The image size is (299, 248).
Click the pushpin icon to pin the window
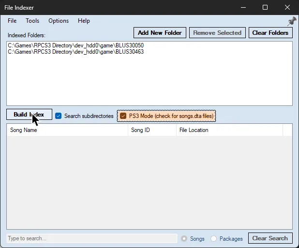(292, 21)
